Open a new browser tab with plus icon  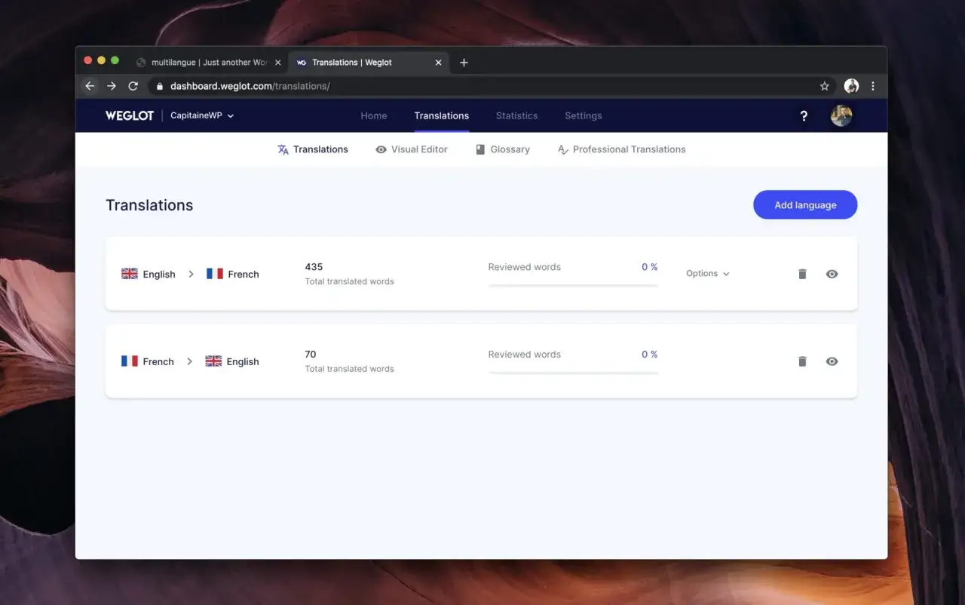464,63
